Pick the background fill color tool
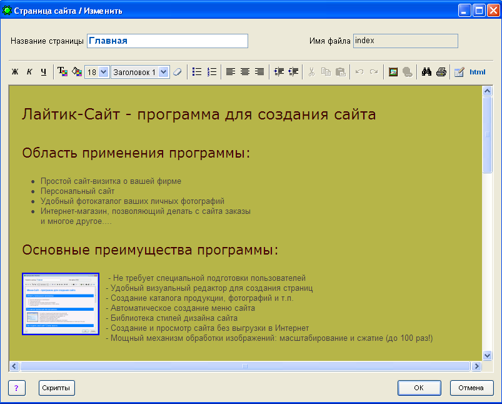The image size is (502, 404). click(x=77, y=71)
